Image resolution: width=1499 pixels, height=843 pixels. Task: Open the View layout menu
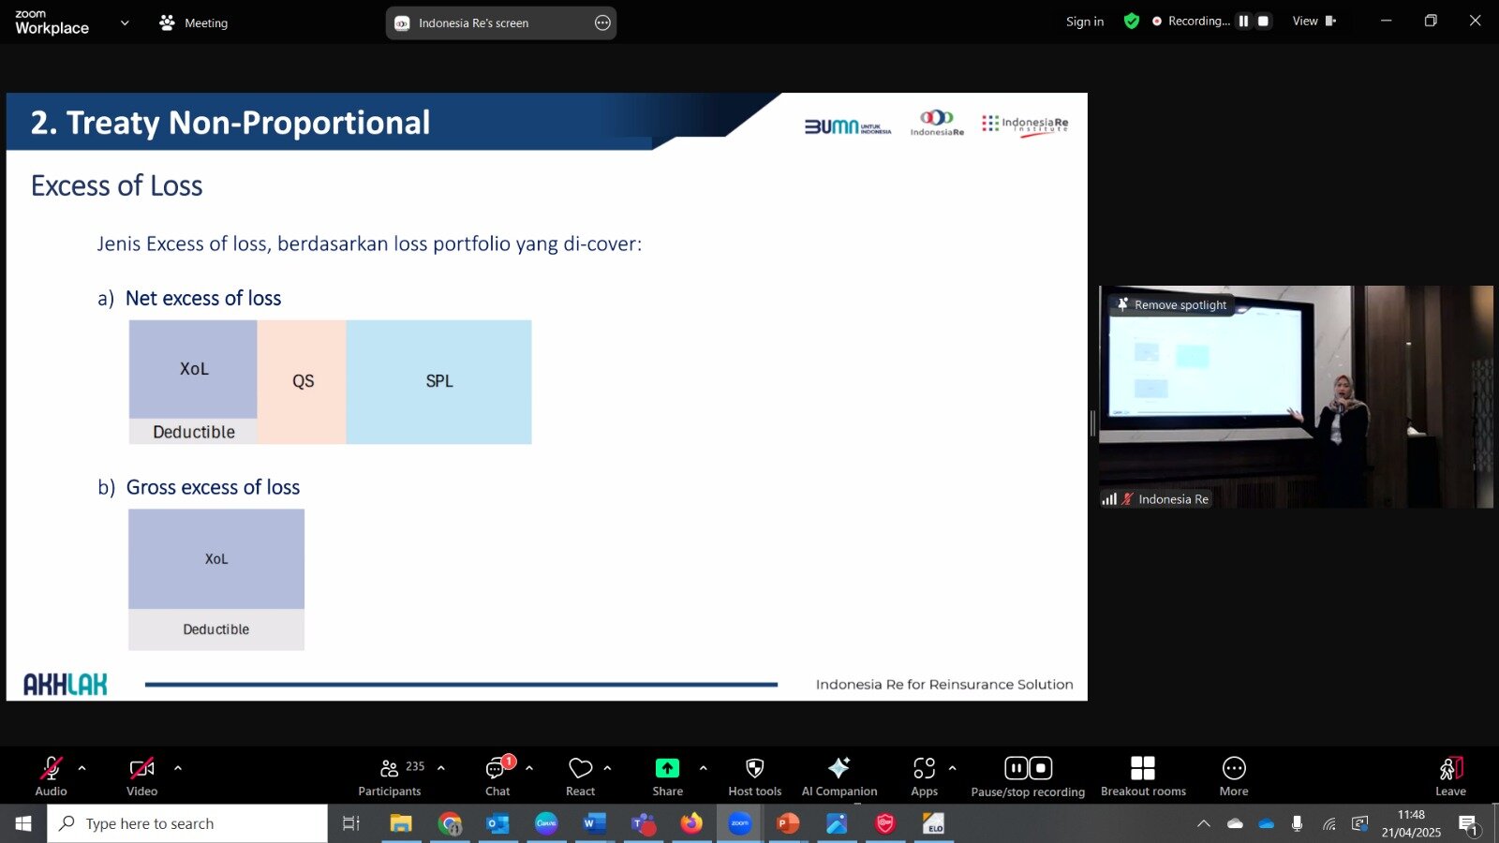1313,21
